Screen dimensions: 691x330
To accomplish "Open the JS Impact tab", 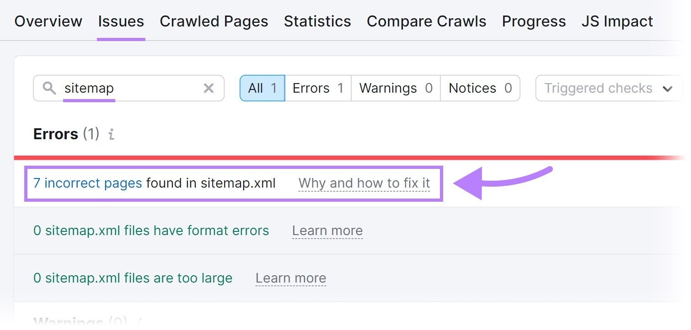I will (x=617, y=21).
